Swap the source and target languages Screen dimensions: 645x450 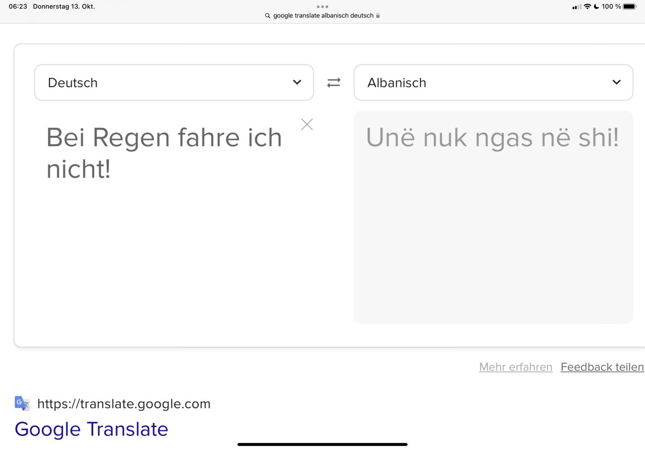pyautogui.click(x=333, y=83)
